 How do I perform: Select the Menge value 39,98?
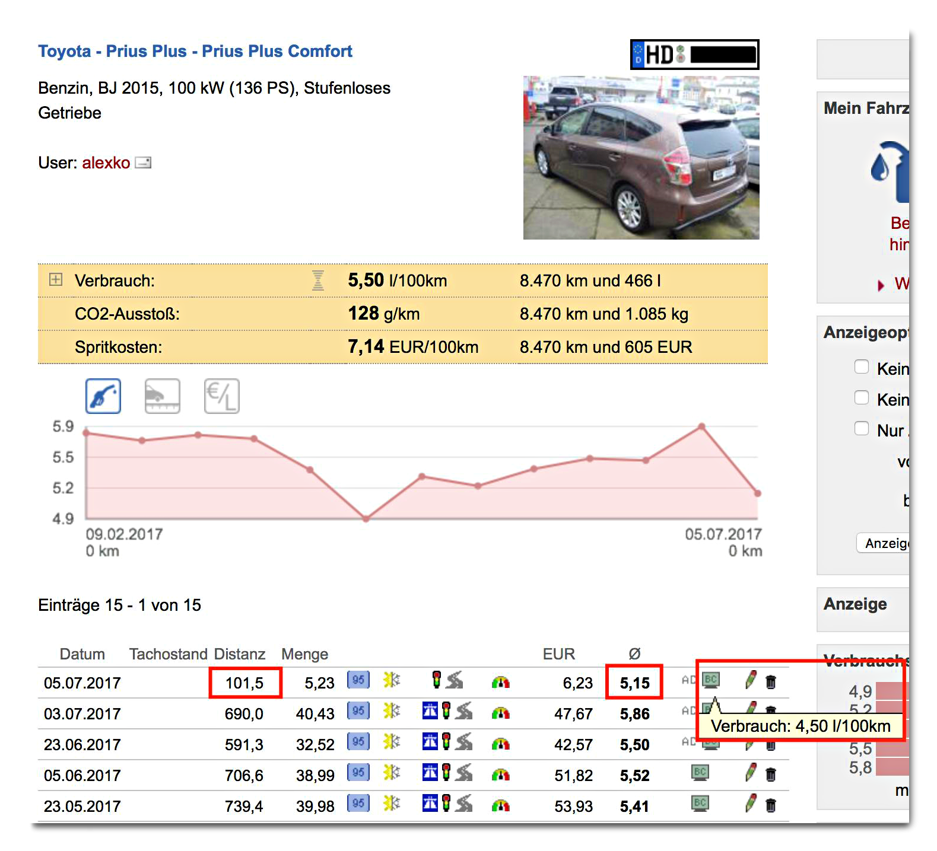(315, 806)
